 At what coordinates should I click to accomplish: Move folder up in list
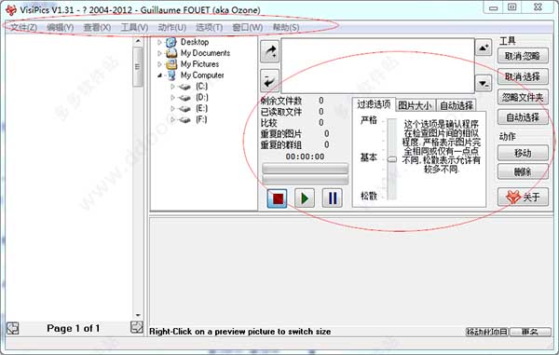point(484,48)
